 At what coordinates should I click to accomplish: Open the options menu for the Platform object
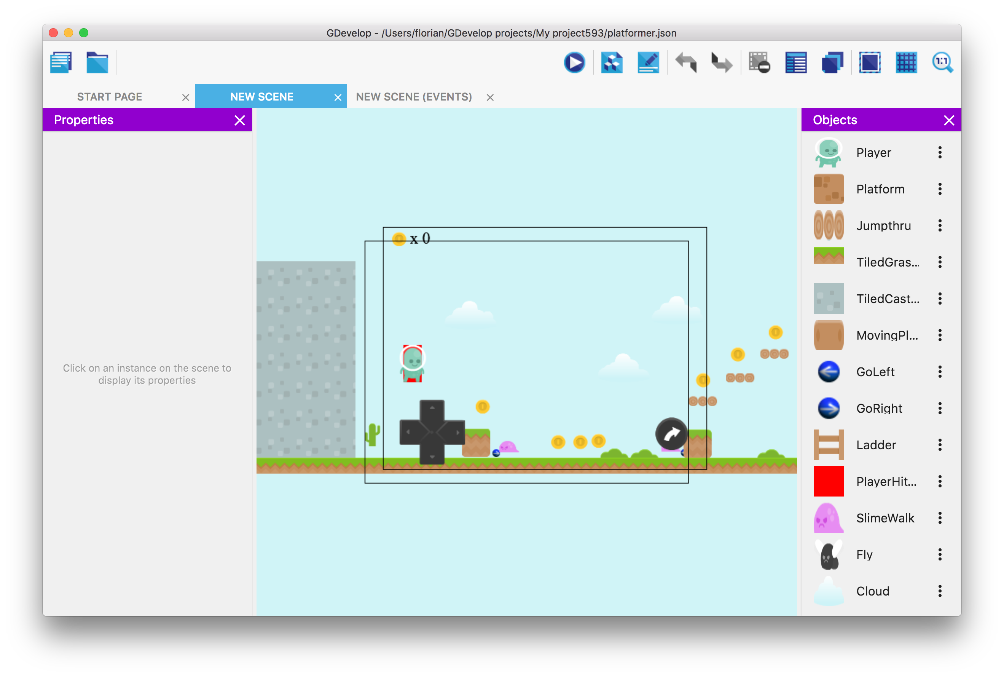point(940,189)
